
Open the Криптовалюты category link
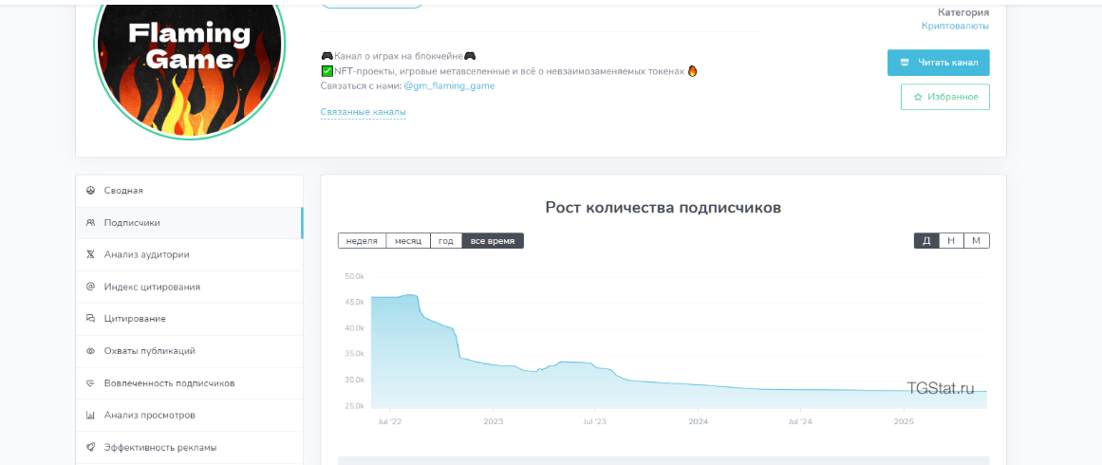pyautogui.click(x=955, y=26)
